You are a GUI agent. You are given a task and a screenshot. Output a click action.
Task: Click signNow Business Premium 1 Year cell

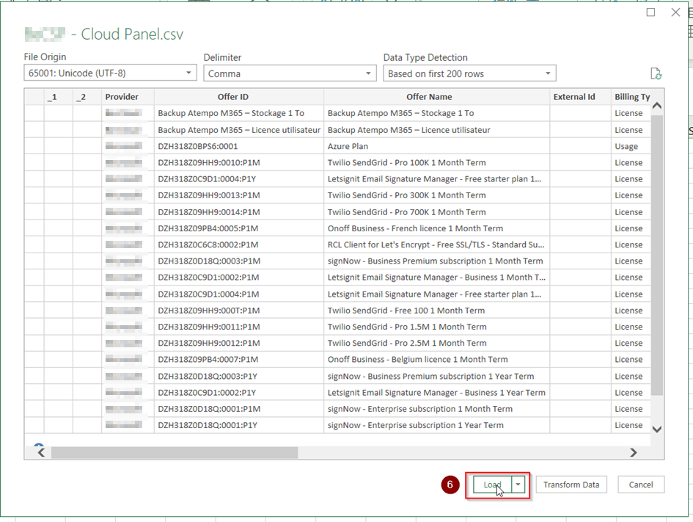tap(436, 377)
